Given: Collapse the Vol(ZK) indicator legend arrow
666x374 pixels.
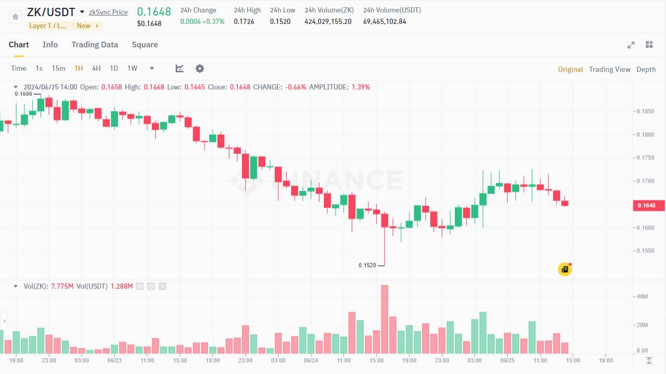Looking at the screenshot, I should pyautogui.click(x=16, y=286).
